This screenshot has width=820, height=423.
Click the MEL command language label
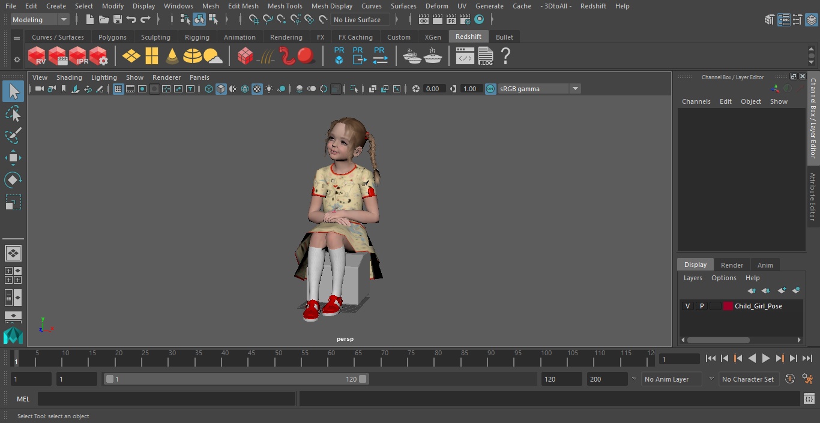click(23, 399)
